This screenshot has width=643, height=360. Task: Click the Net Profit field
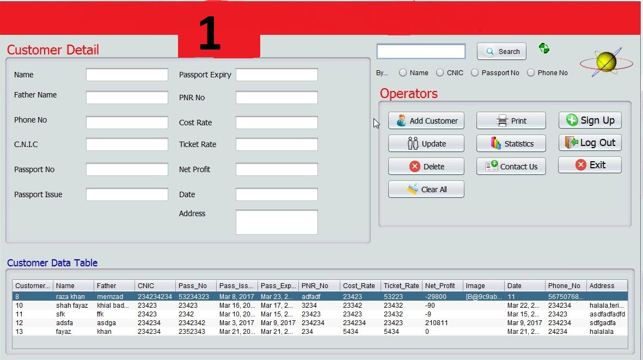pos(277,169)
